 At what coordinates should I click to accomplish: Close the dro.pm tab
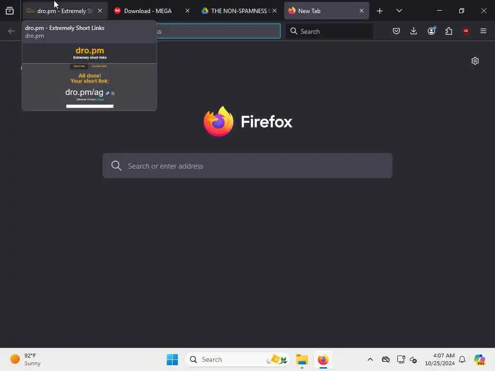pyautogui.click(x=100, y=11)
